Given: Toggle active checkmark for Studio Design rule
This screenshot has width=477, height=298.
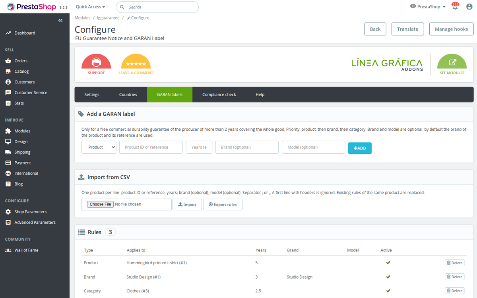Looking at the screenshot, I should (388, 277).
